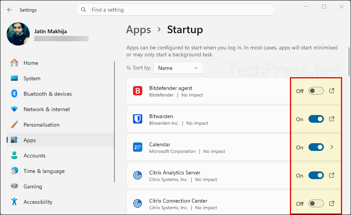Click the Personalisation paintbrush icon
This screenshot has height=215, width=351.
click(x=14, y=125)
